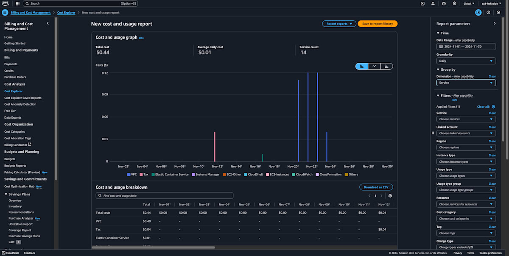This screenshot has height=256, width=509.
Task: Click the top Search bar
Action: [x=81, y=3]
